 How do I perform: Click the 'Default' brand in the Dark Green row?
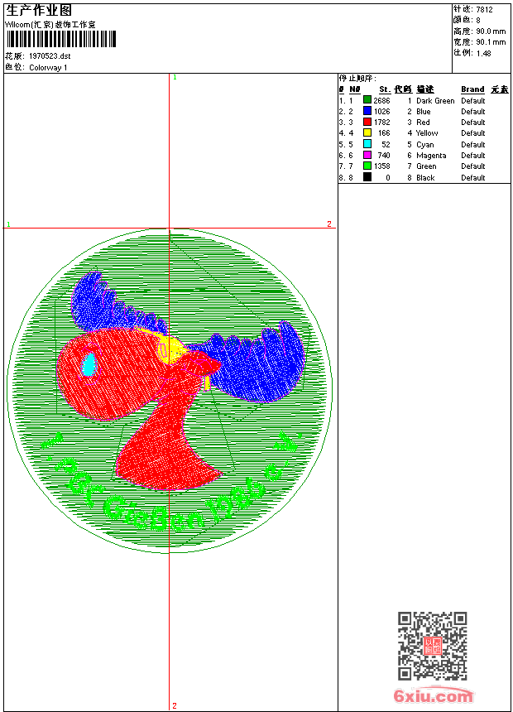473,100
